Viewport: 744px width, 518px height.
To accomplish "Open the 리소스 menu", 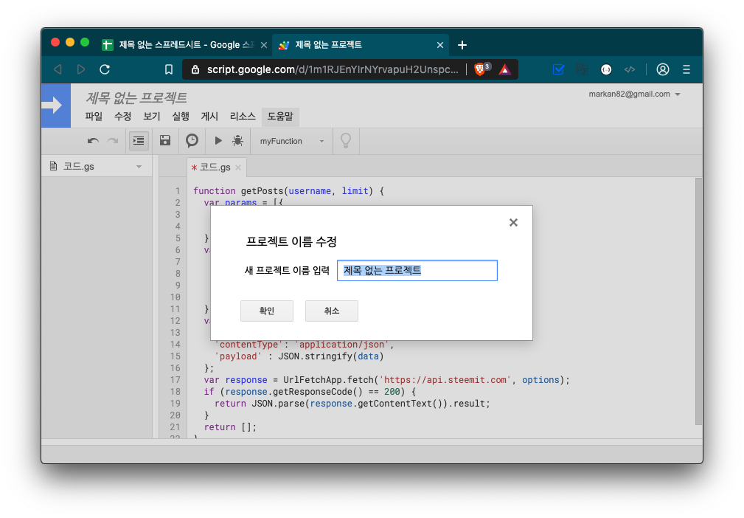I will (243, 117).
